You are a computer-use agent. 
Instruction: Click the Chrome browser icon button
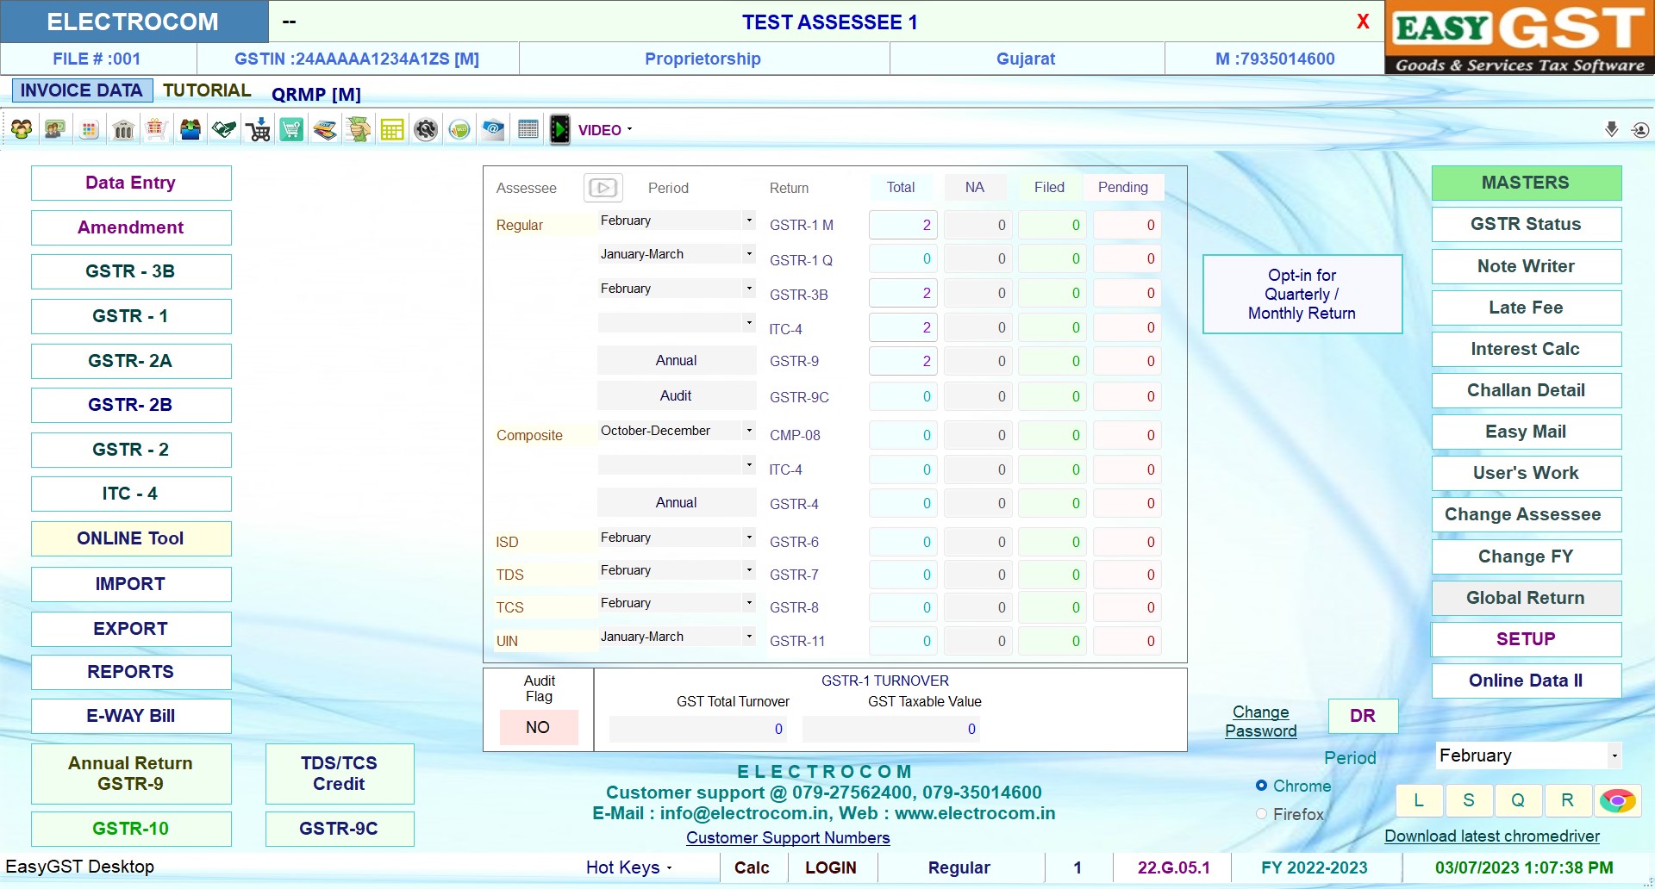click(x=1617, y=801)
